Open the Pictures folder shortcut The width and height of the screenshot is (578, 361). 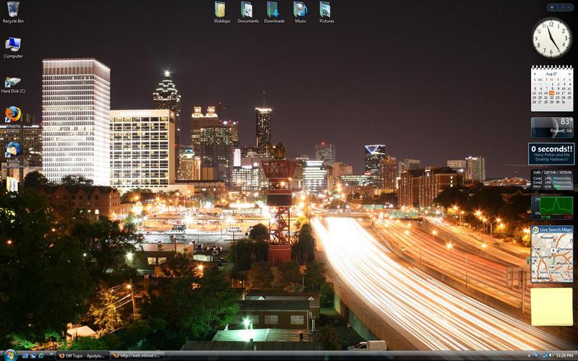click(x=326, y=9)
